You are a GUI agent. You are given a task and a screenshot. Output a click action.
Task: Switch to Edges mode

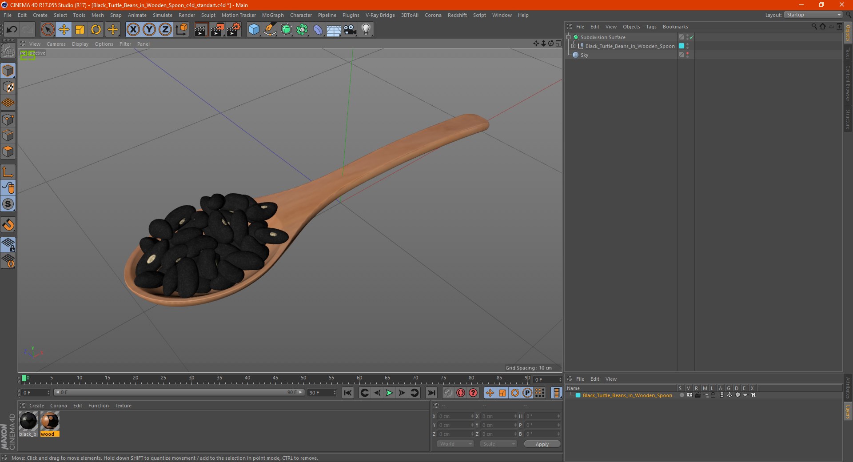(8, 135)
